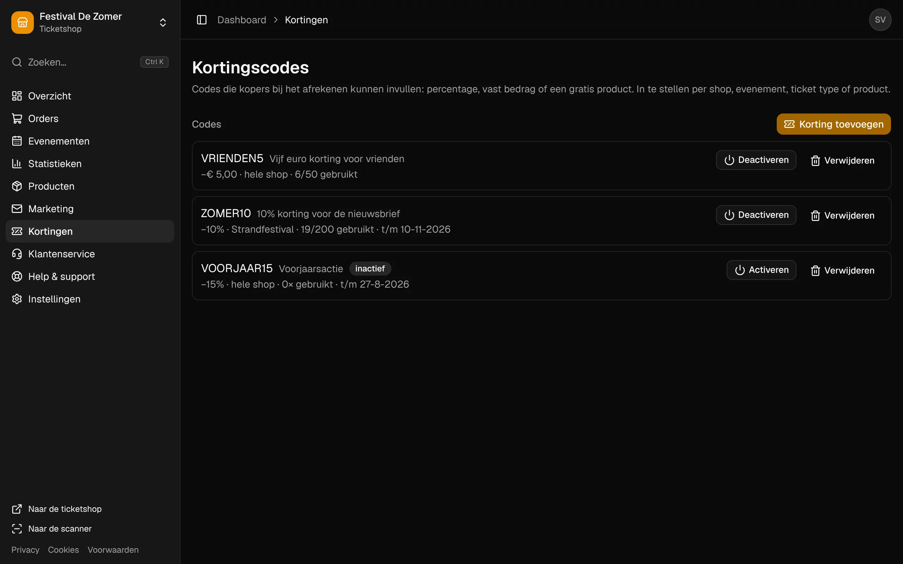This screenshot has height=564, width=903.
Task: Click power icon on VRIENDEN5 row
Action: [729, 160]
